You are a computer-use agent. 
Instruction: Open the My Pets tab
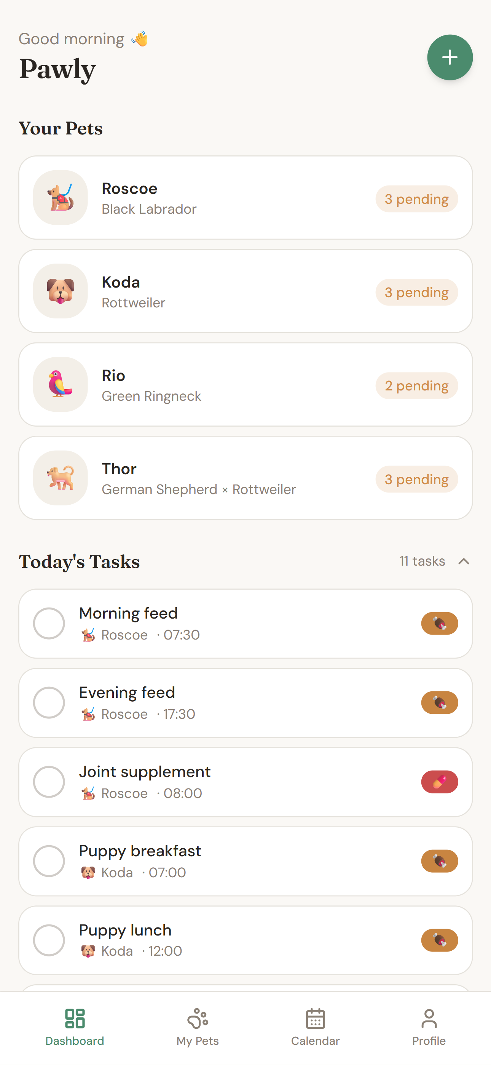click(x=198, y=1027)
